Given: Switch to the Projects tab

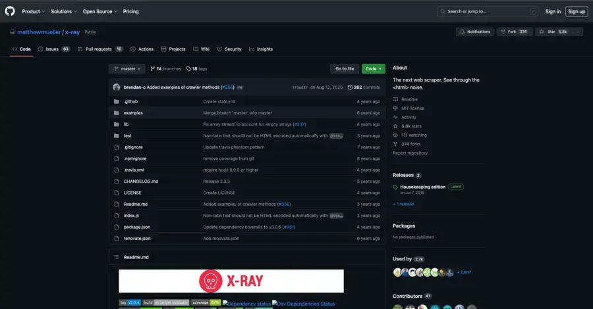Looking at the screenshot, I should 173,49.
